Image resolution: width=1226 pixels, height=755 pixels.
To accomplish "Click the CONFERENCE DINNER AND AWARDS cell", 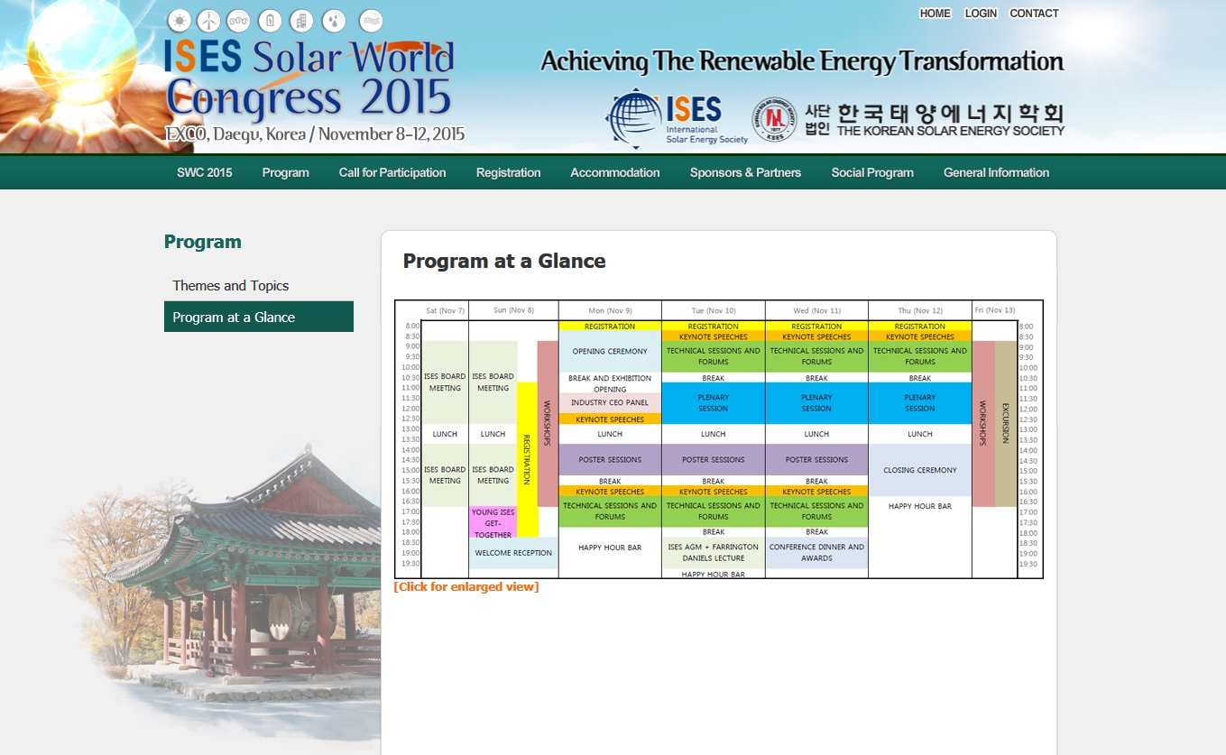I will tap(816, 552).
